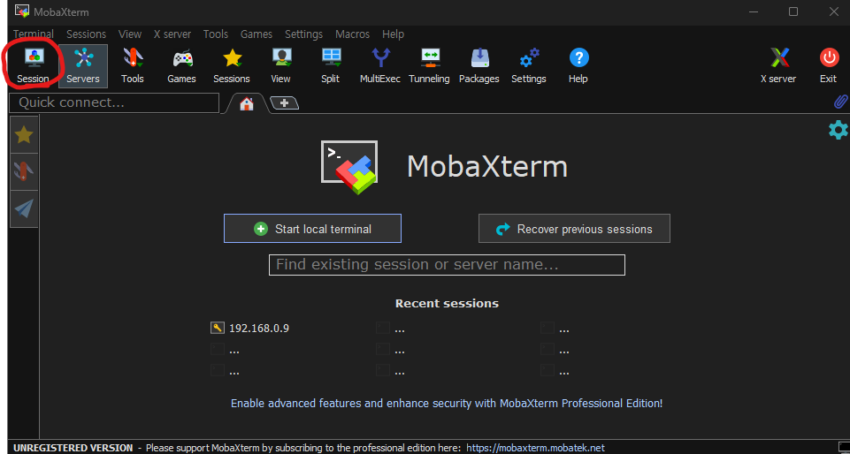This screenshot has width=850, height=454.
Task: Open the Macros menu
Action: [x=352, y=34]
